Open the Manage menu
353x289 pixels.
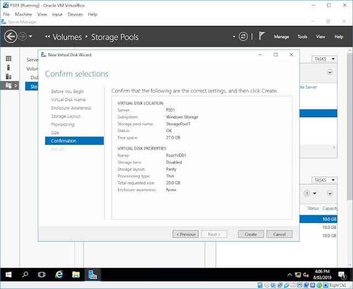(281, 37)
